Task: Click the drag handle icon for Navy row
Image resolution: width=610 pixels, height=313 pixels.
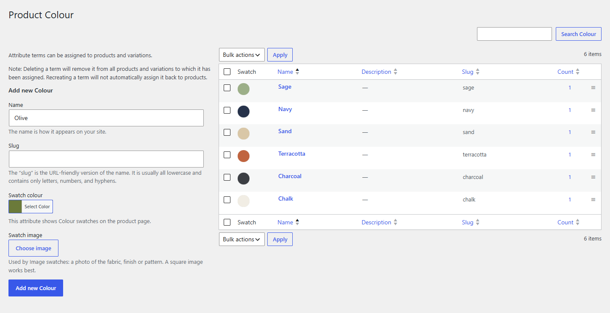Action: tap(593, 110)
